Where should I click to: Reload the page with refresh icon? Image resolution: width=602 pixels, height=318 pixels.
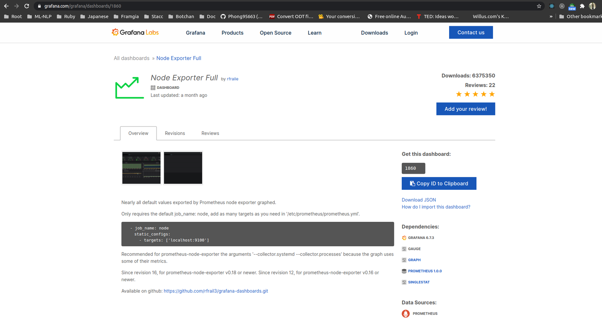coord(27,6)
